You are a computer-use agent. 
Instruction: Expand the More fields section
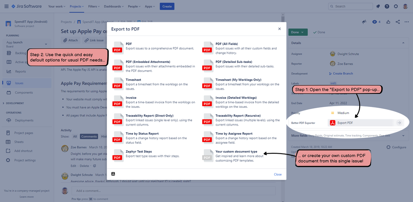403,135
